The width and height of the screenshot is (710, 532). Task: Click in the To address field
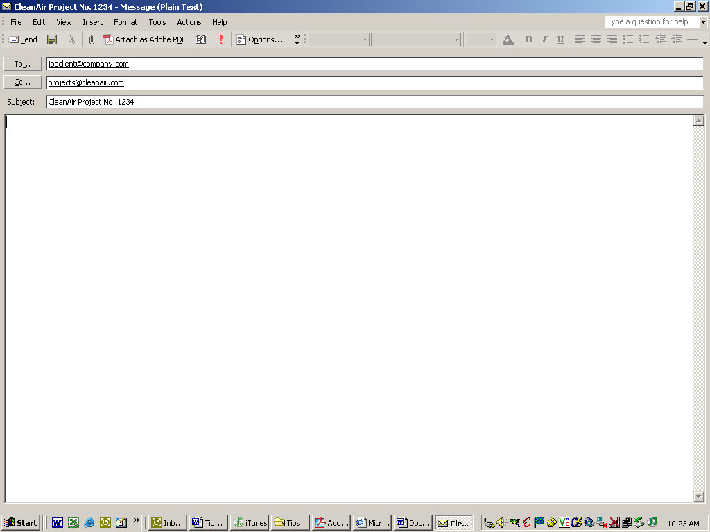pyautogui.click(x=375, y=64)
